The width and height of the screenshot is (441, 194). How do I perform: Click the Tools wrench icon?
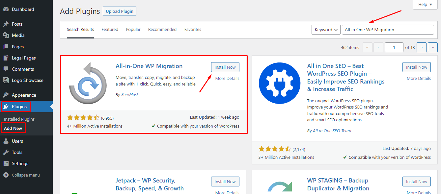(6, 152)
